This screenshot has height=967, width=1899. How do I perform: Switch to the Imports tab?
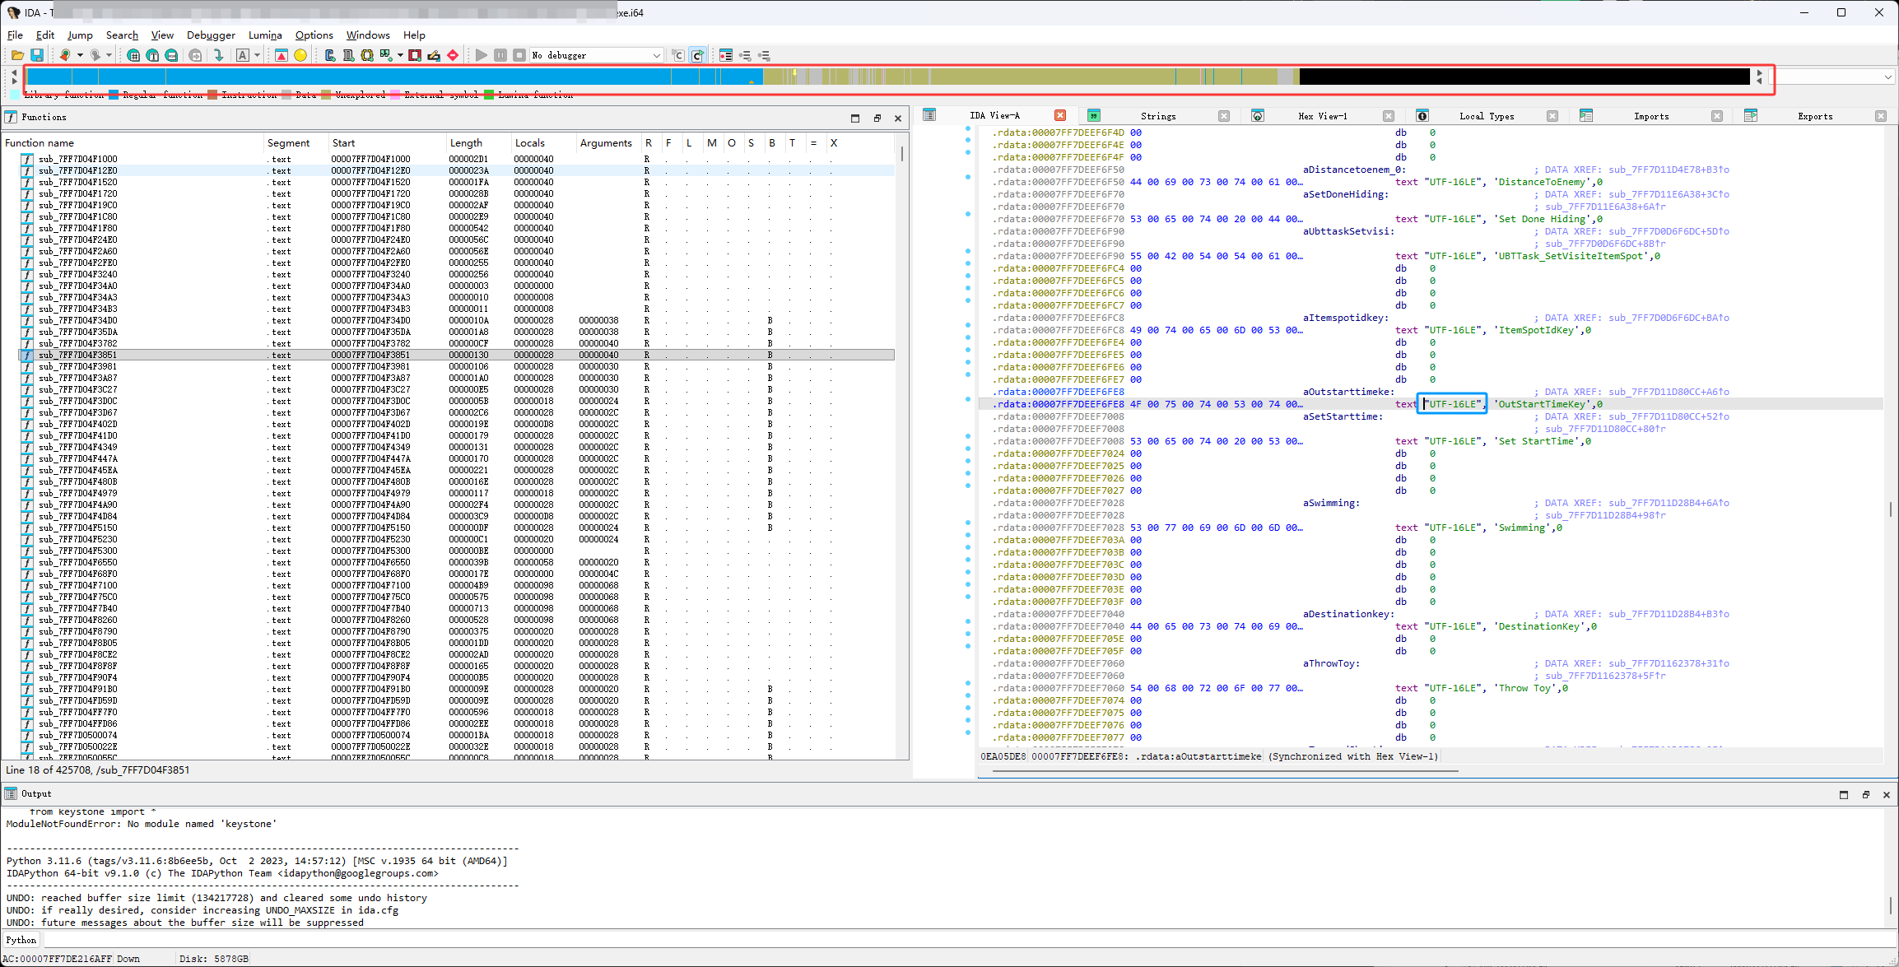(1650, 116)
